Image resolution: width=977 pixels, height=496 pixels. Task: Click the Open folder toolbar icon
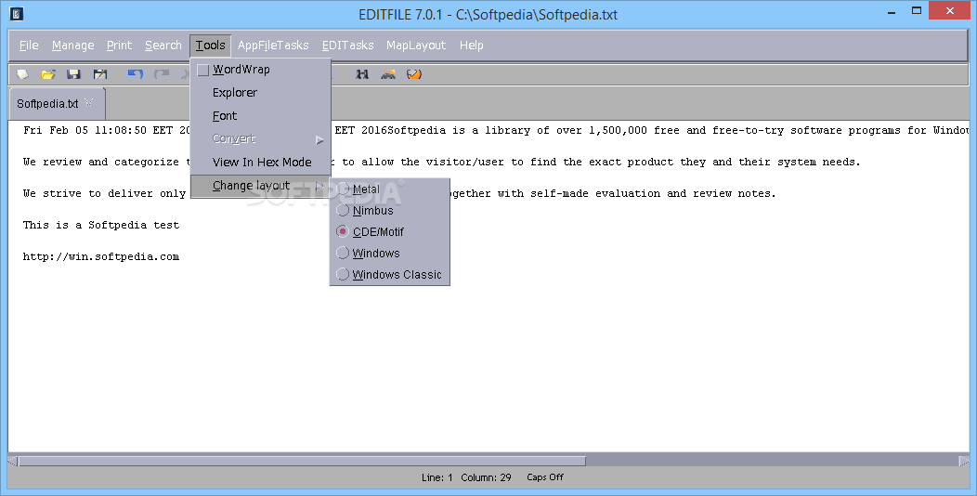click(48, 74)
